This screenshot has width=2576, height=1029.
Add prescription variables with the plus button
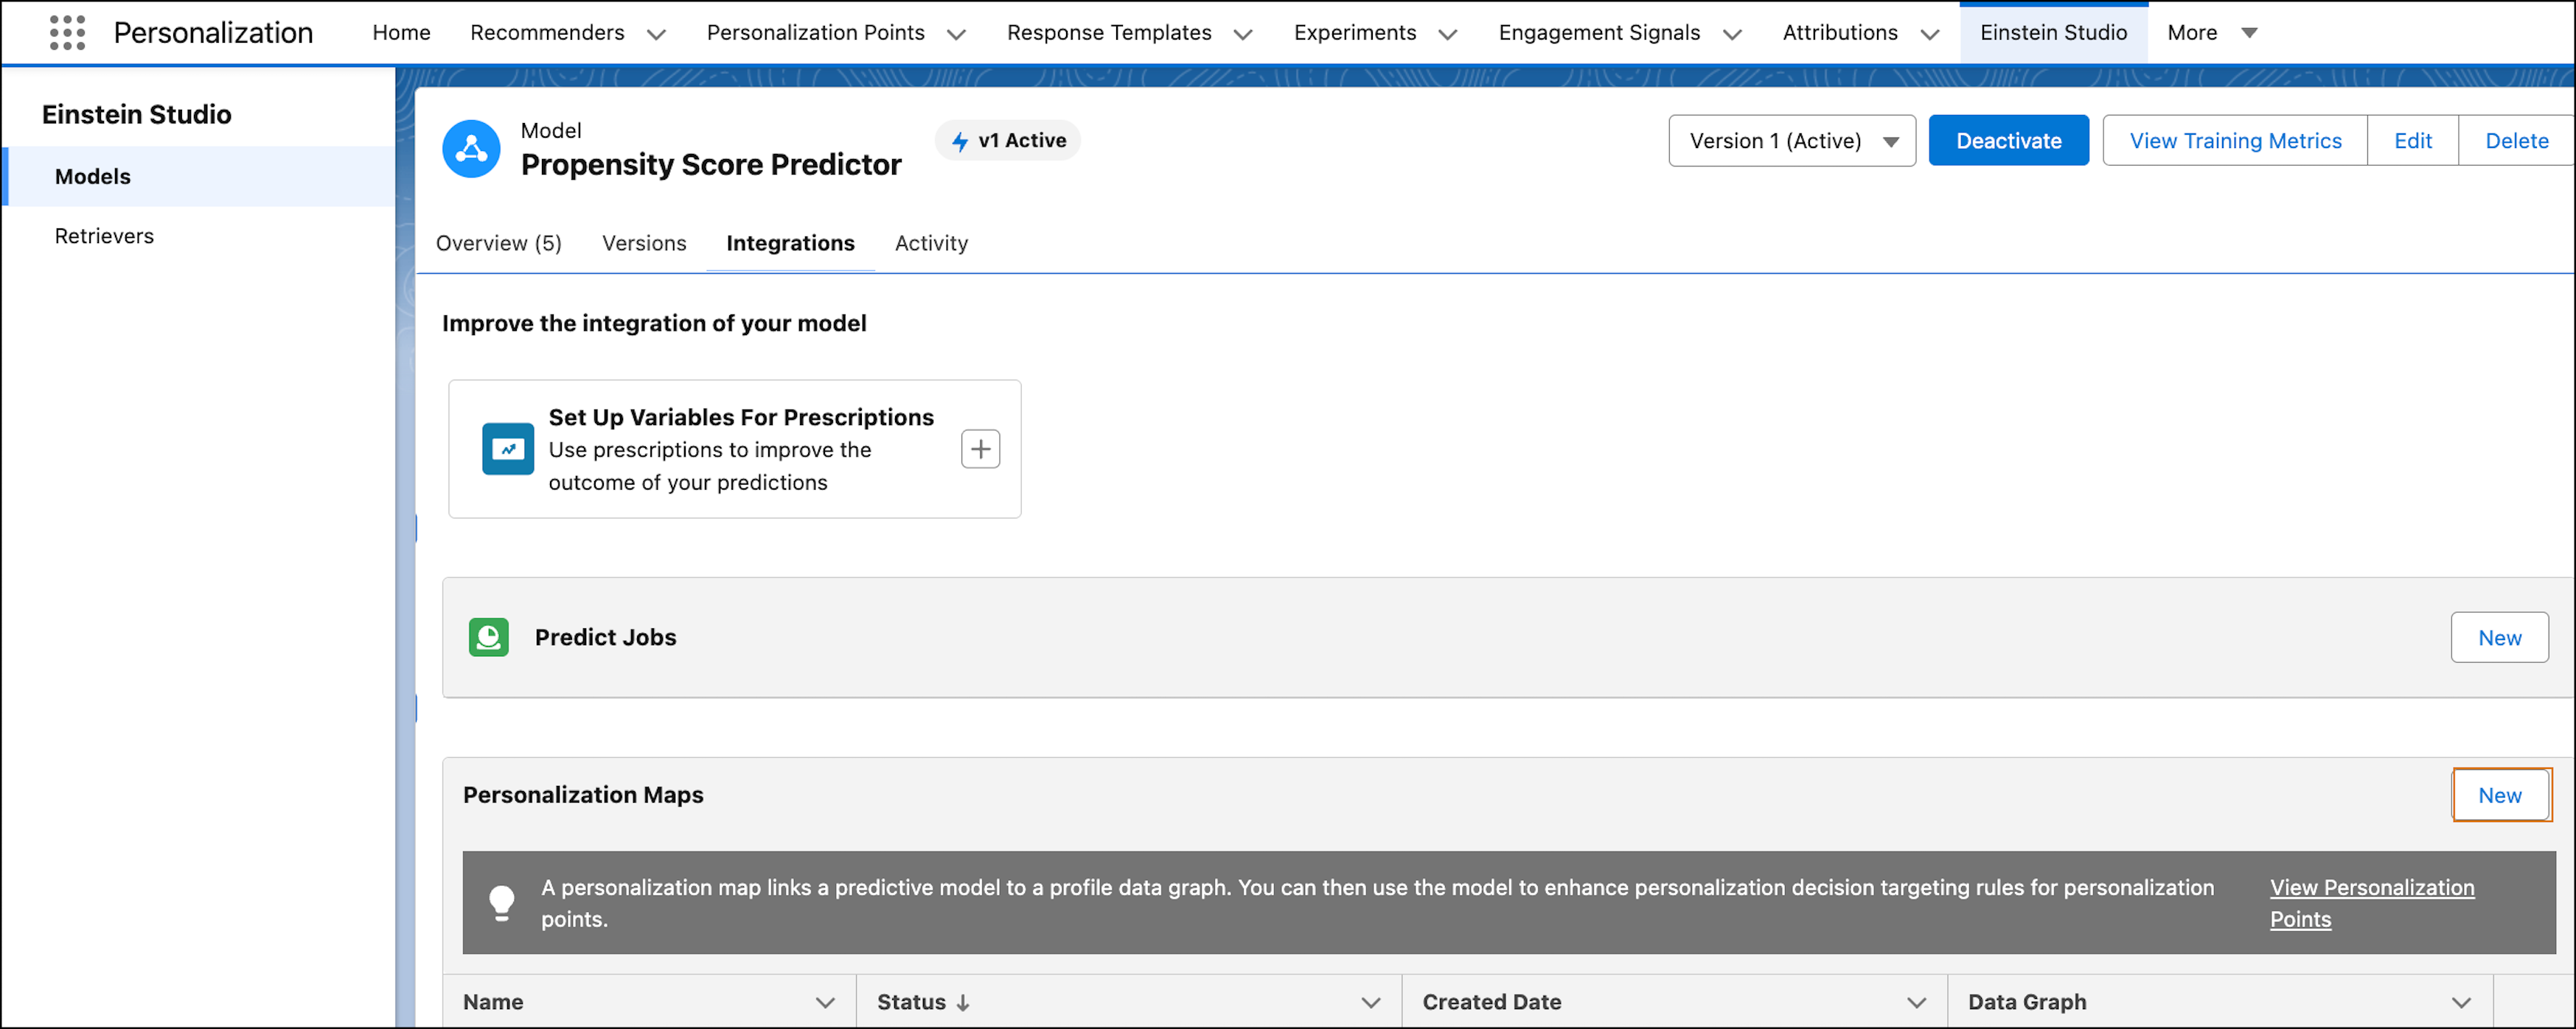[x=980, y=449]
